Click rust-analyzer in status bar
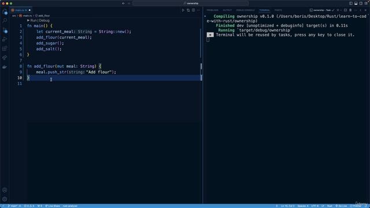 tap(70, 206)
